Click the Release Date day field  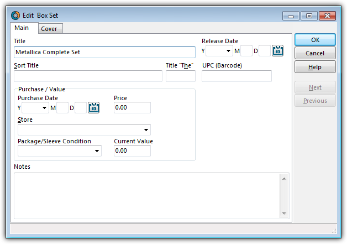tap(265, 51)
